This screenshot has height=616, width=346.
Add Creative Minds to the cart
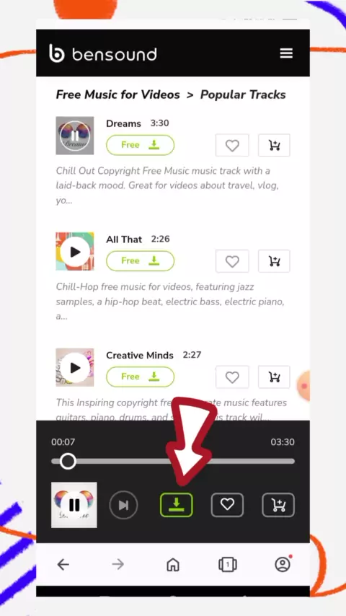tap(274, 377)
